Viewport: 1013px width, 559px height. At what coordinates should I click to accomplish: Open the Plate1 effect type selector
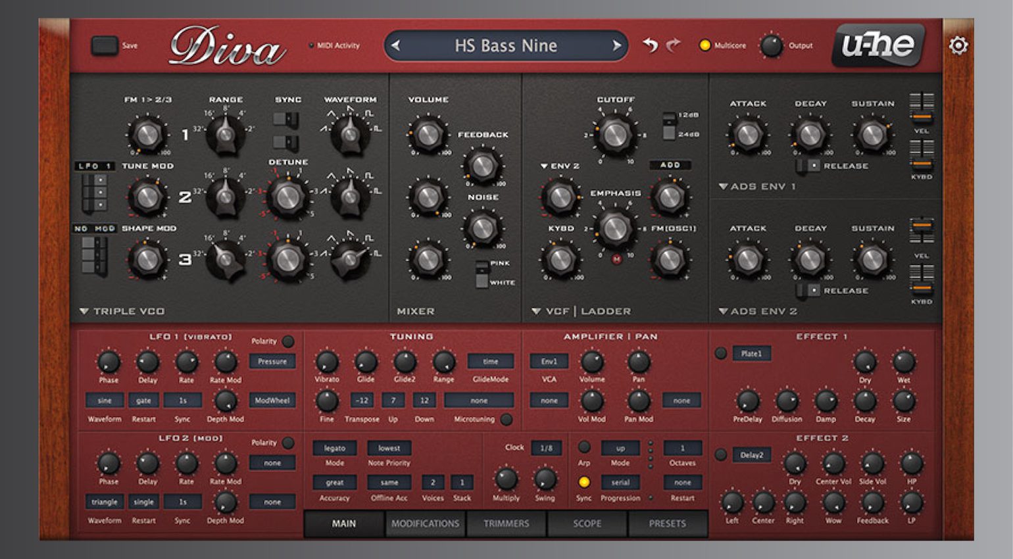(x=751, y=354)
